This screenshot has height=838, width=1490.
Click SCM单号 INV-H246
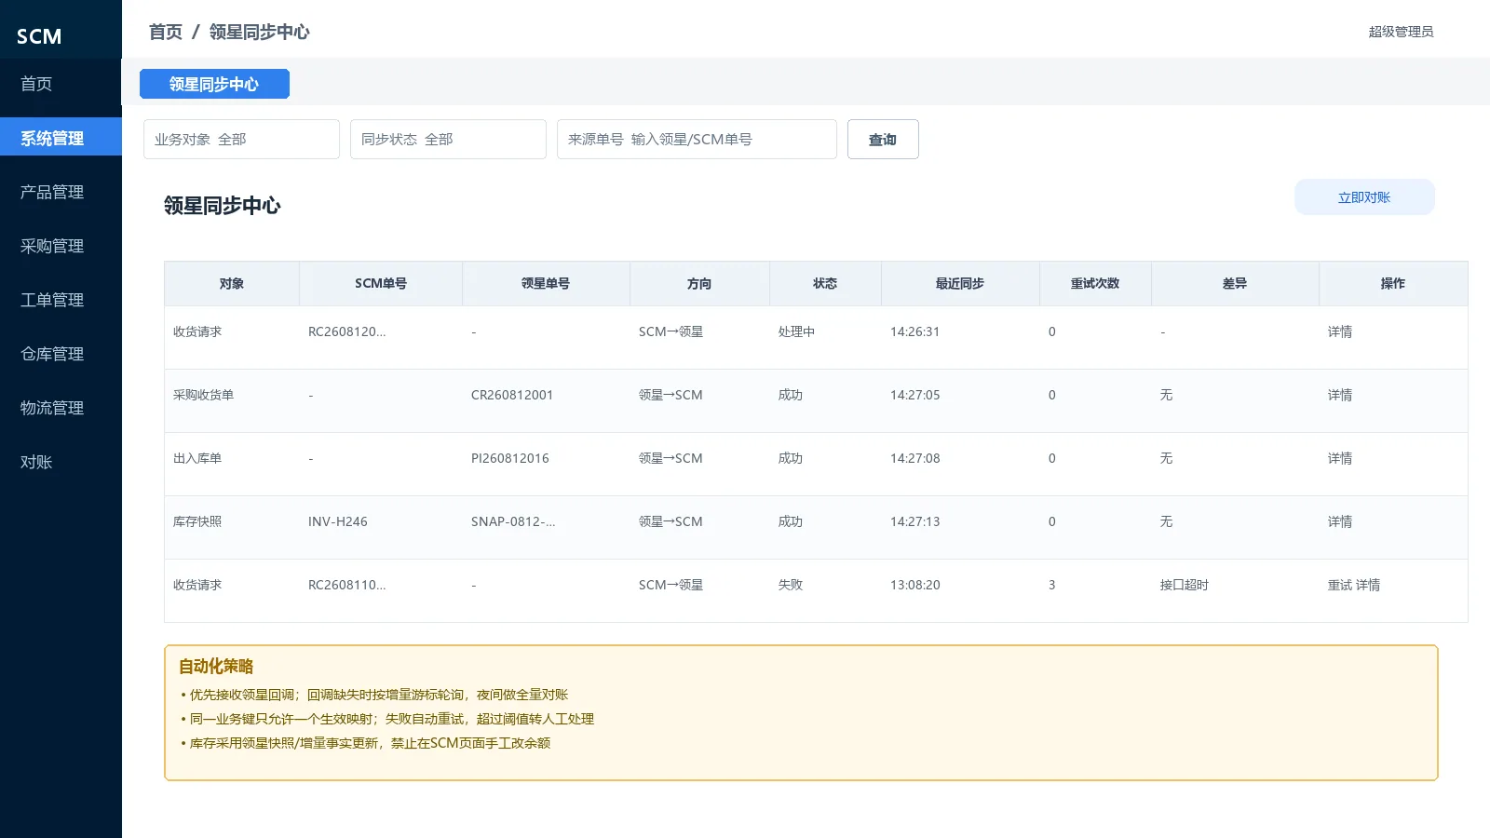pyautogui.click(x=338, y=521)
